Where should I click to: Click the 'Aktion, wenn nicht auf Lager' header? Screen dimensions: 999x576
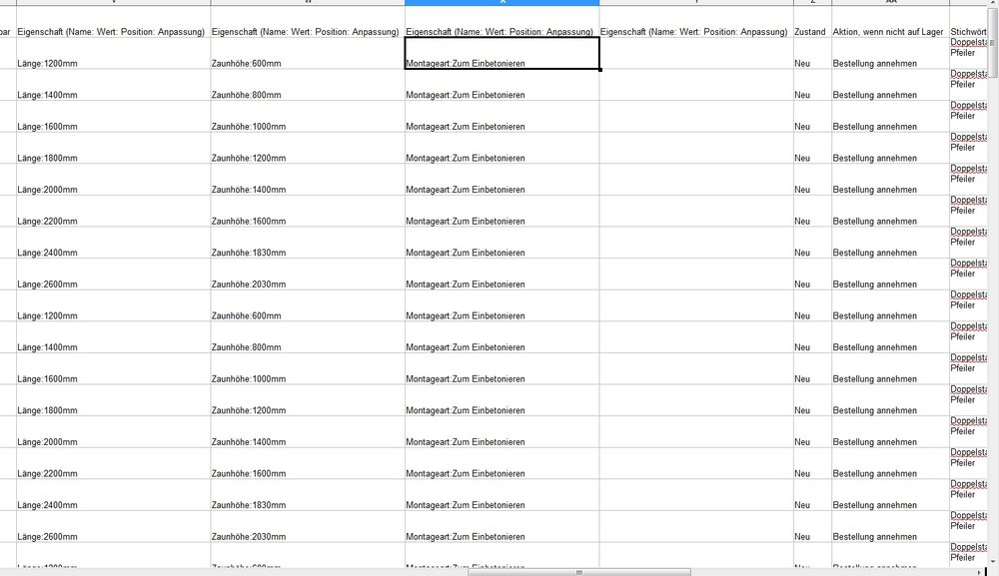point(887,31)
